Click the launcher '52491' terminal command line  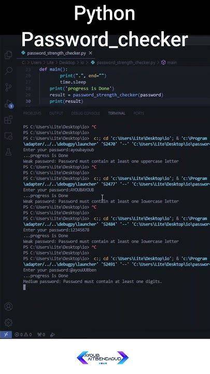coord(117,264)
